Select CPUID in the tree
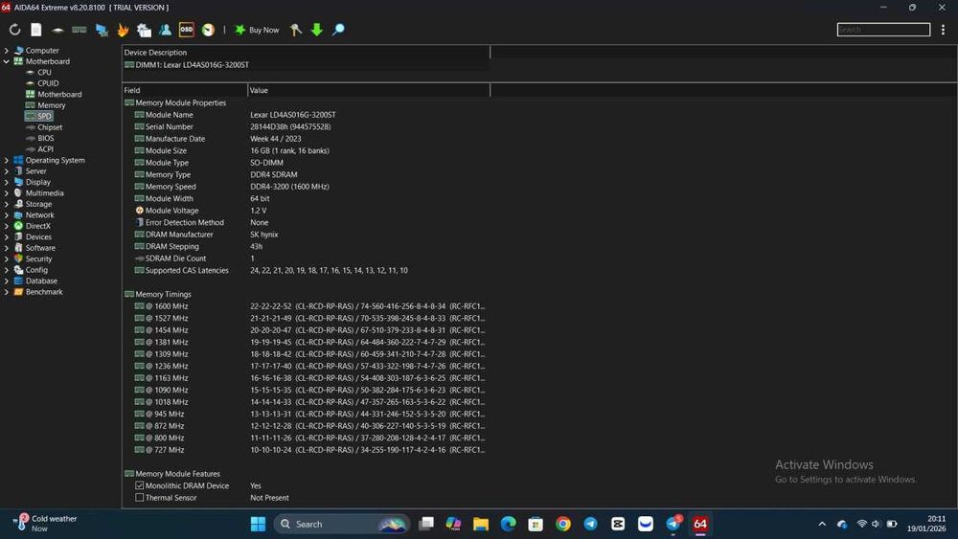 coord(48,83)
